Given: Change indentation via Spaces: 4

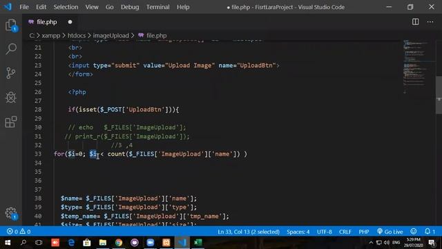Looking at the screenshot, I should pyautogui.click(x=298, y=232).
